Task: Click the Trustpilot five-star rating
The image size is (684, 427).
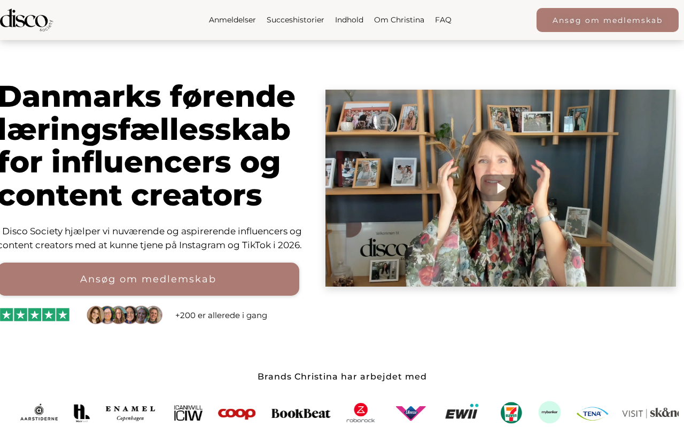Action: coord(35,315)
